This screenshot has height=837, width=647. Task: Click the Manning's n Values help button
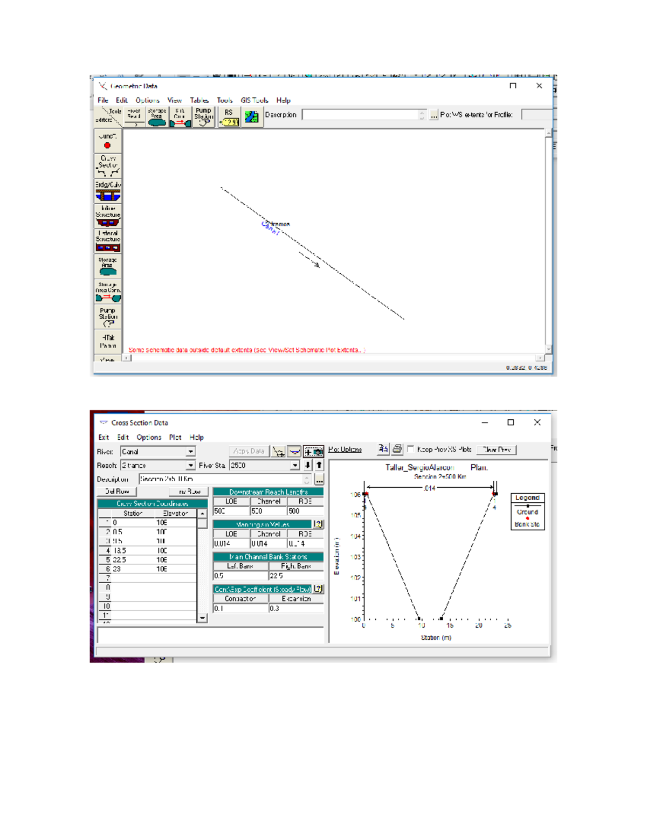coord(319,523)
